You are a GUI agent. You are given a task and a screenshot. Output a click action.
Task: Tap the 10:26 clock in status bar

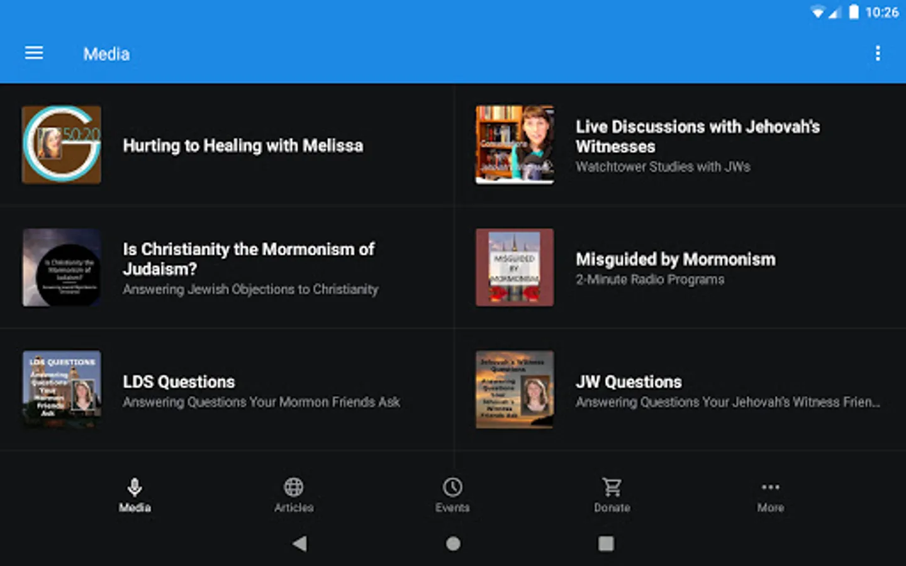click(x=882, y=12)
